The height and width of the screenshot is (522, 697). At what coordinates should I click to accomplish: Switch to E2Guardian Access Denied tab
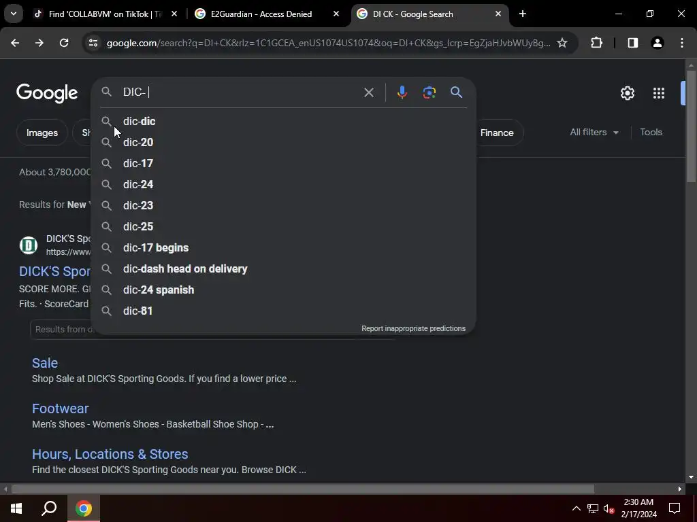261,14
